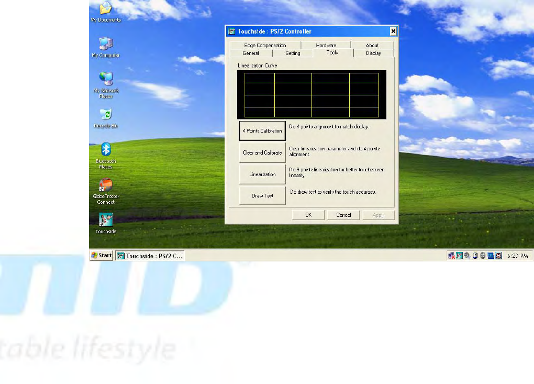Switch to the Hardware tab
This screenshot has width=534, height=384.
[326, 46]
